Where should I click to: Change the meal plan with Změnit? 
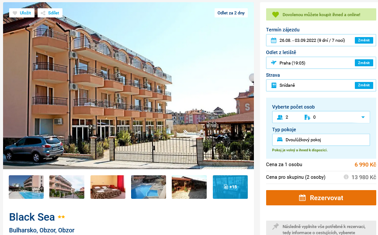pos(364,85)
